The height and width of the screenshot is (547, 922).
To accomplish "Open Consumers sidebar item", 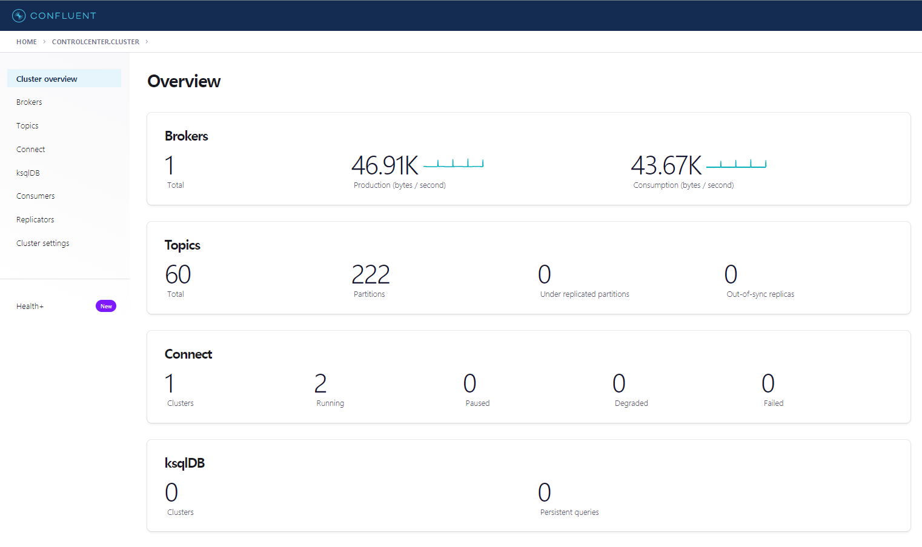I will pyautogui.click(x=36, y=196).
